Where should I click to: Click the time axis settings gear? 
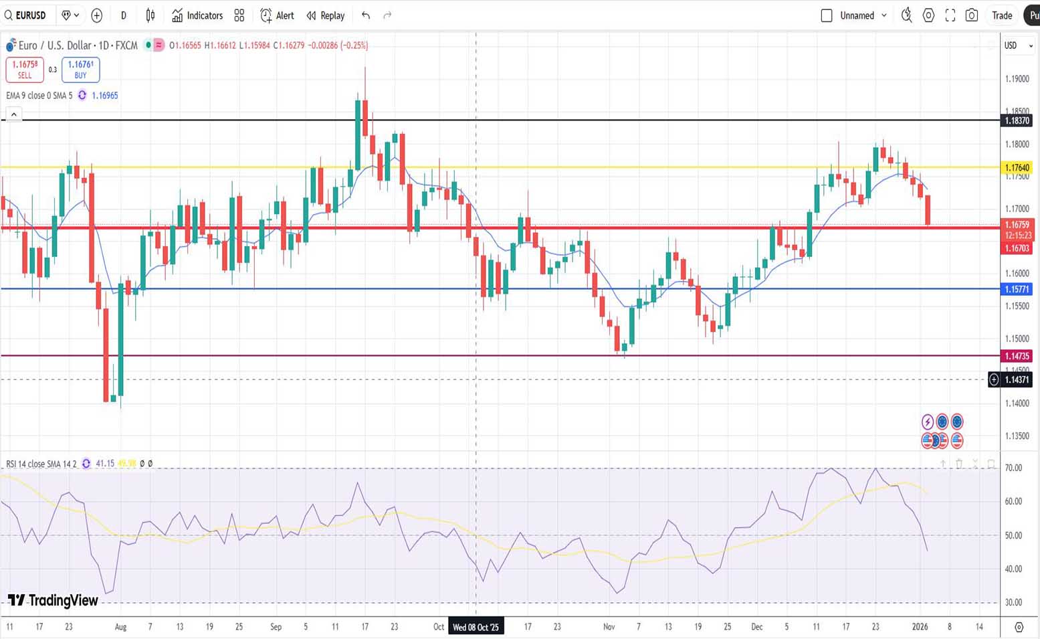tap(1019, 627)
